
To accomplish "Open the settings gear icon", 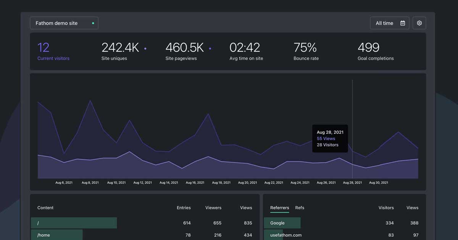I will [419, 23].
